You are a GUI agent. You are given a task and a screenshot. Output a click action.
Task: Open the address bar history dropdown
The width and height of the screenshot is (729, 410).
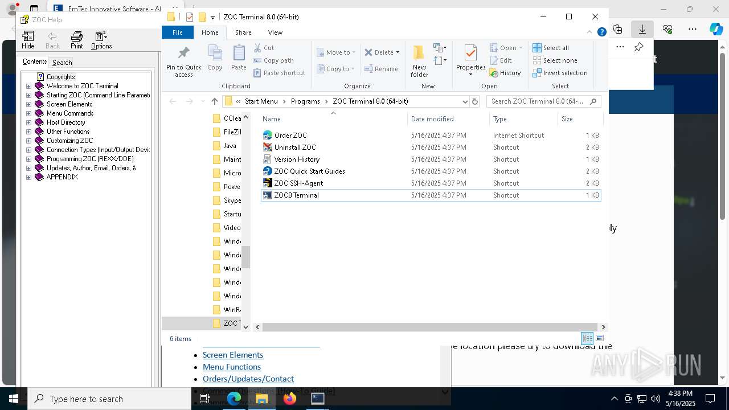click(x=465, y=101)
